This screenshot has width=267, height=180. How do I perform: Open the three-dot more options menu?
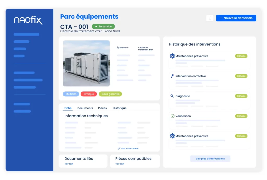pyautogui.click(x=210, y=18)
